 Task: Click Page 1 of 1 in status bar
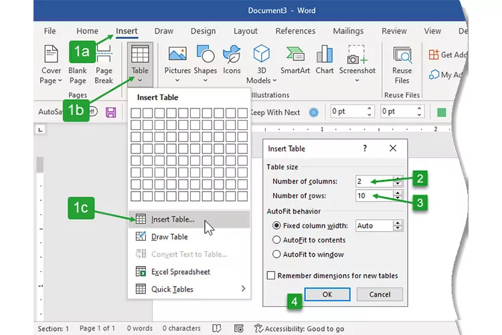tap(97, 328)
